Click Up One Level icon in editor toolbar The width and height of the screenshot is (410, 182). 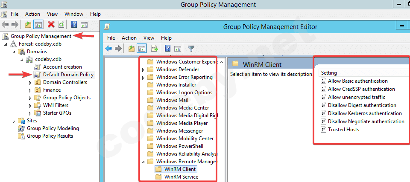(132, 48)
